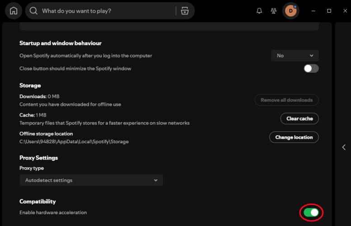Open the profile avatar 'D' menu
This screenshot has width=351, height=226.
click(291, 11)
